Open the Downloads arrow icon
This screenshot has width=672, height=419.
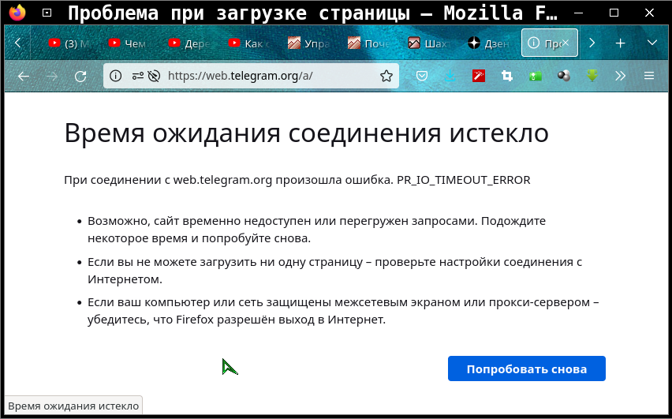450,77
